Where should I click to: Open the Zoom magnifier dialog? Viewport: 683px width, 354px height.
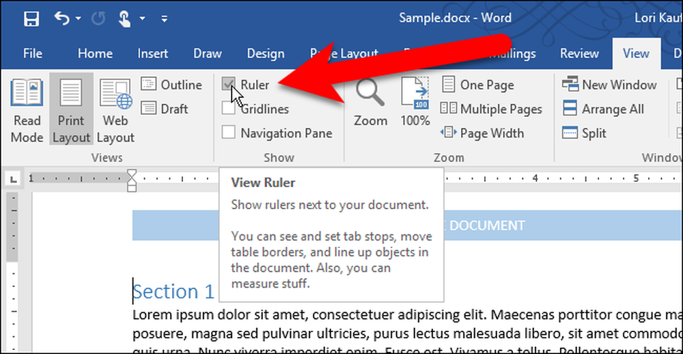(x=370, y=103)
